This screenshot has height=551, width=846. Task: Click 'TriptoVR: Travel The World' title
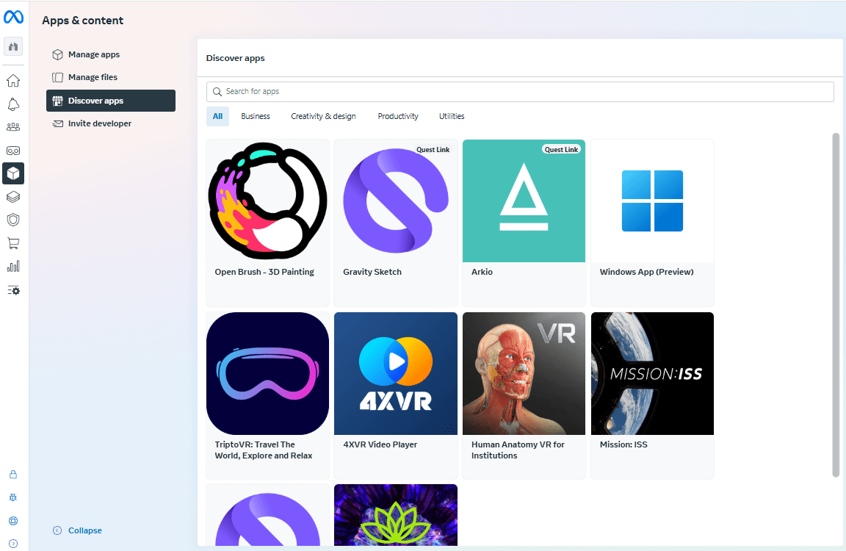click(x=264, y=450)
